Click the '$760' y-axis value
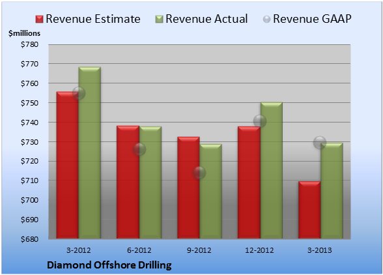The height and width of the screenshot is (275, 383). tap(29, 83)
